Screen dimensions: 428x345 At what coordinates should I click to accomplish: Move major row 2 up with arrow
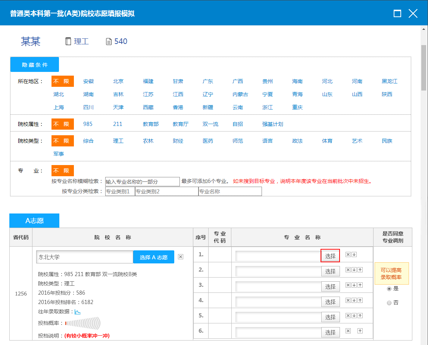click(360, 270)
